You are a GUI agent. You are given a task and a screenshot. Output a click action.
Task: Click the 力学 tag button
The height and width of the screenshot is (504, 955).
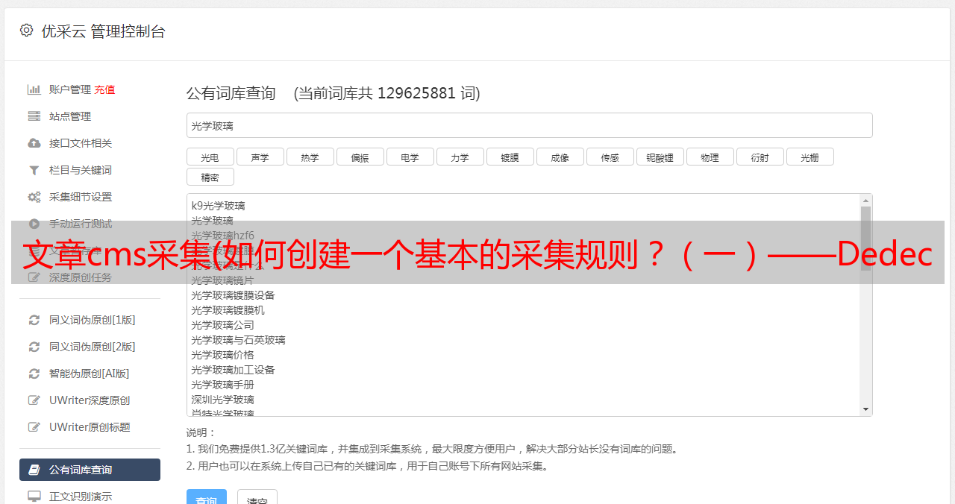460,157
